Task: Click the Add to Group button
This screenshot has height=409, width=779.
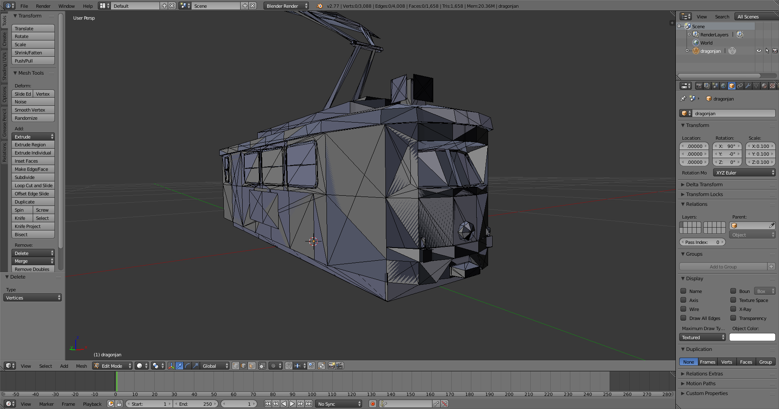Action: 723,266
